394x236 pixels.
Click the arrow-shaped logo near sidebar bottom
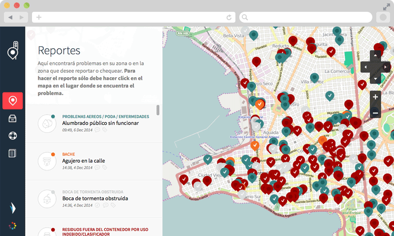pyautogui.click(x=12, y=207)
